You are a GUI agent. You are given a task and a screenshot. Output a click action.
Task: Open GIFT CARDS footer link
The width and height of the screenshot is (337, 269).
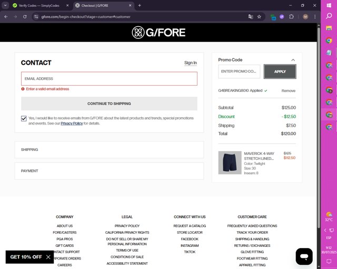[65, 245]
